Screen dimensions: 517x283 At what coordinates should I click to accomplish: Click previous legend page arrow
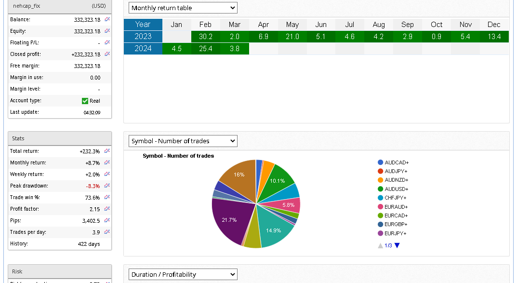(x=380, y=245)
